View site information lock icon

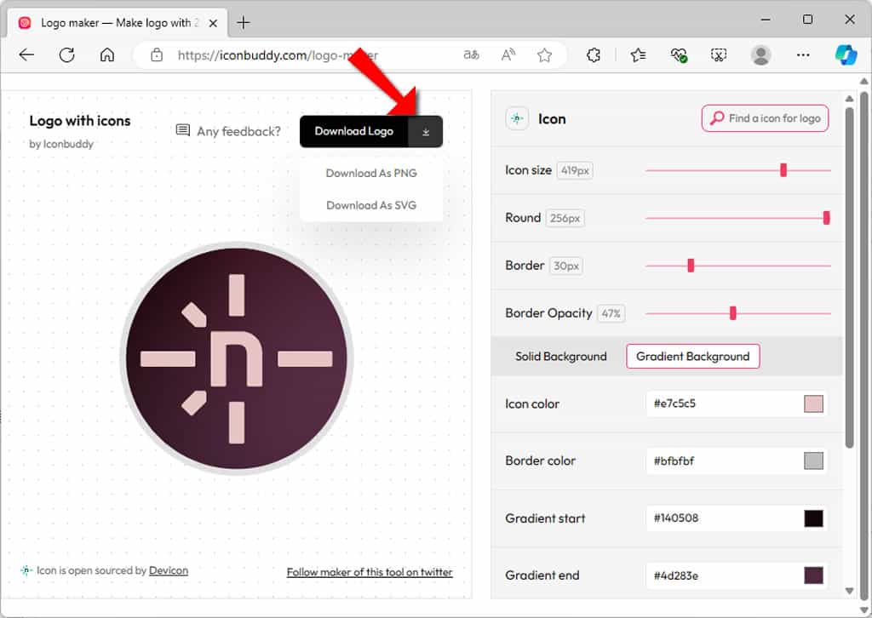point(157,55)
